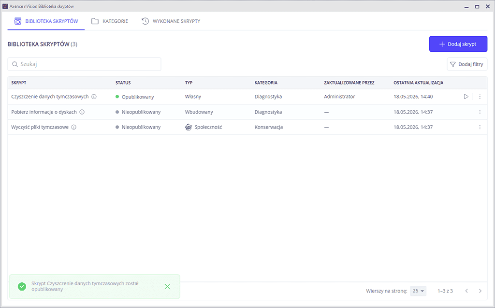This screenshot has height=308, width=495.
Task: Select the Pobierz informacje o dyskach script name
Action: (x=44, y=112)
